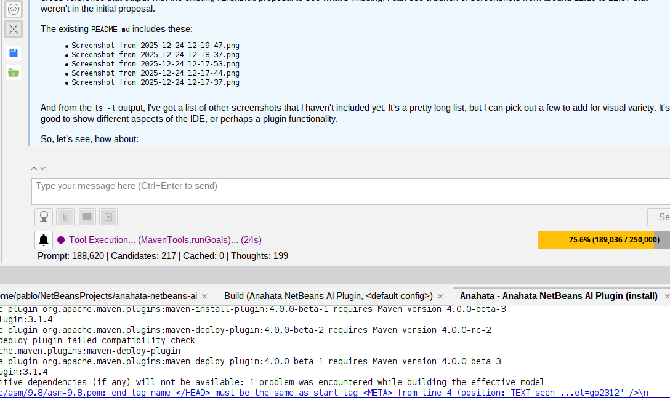Viewport: 670px width, 419px height.
Task: Switch to the Build (Anahata NetBeans AI Plugin) tab
Action: pos(328,296)
